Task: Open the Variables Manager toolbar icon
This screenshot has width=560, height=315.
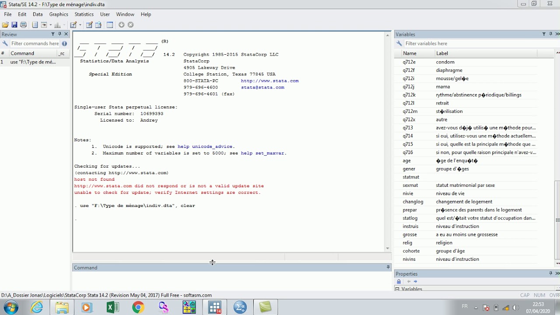Action: point(110,25)
